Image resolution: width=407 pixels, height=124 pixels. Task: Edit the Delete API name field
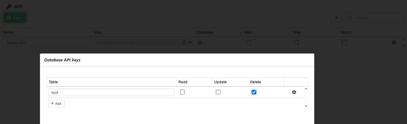(47, 43)
